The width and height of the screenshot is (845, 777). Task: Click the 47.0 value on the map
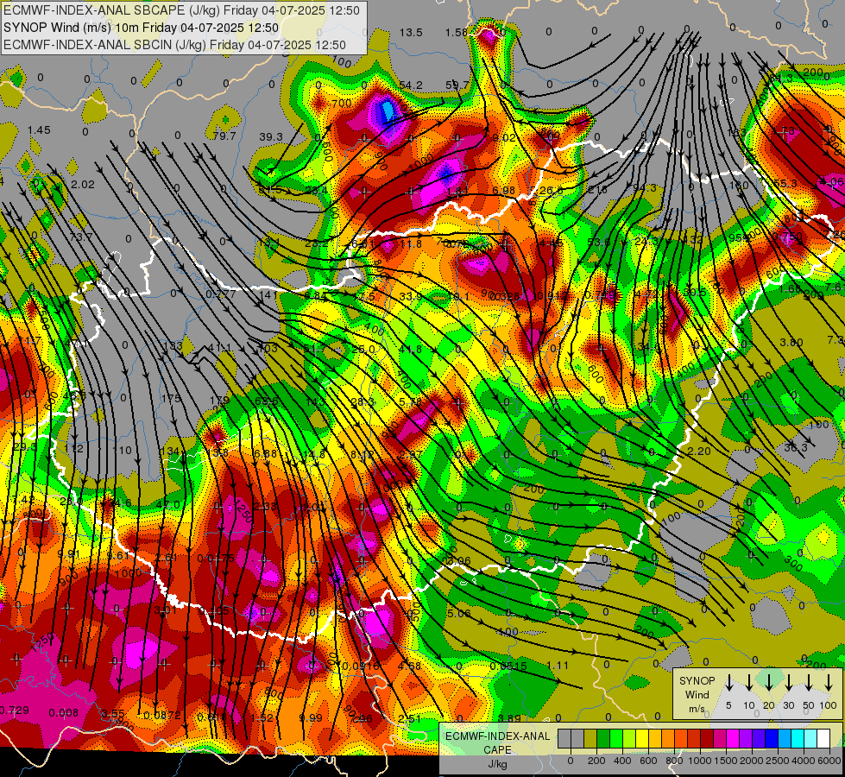tap(167, 505)
